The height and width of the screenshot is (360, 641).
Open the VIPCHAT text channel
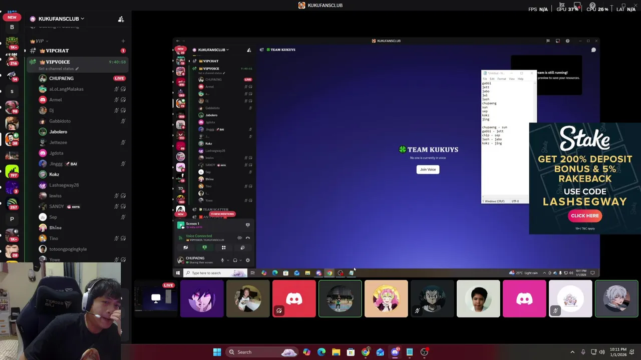click(78, 50)
